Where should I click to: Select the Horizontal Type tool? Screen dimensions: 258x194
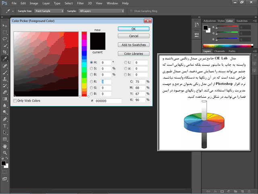[x=5, y=126]
